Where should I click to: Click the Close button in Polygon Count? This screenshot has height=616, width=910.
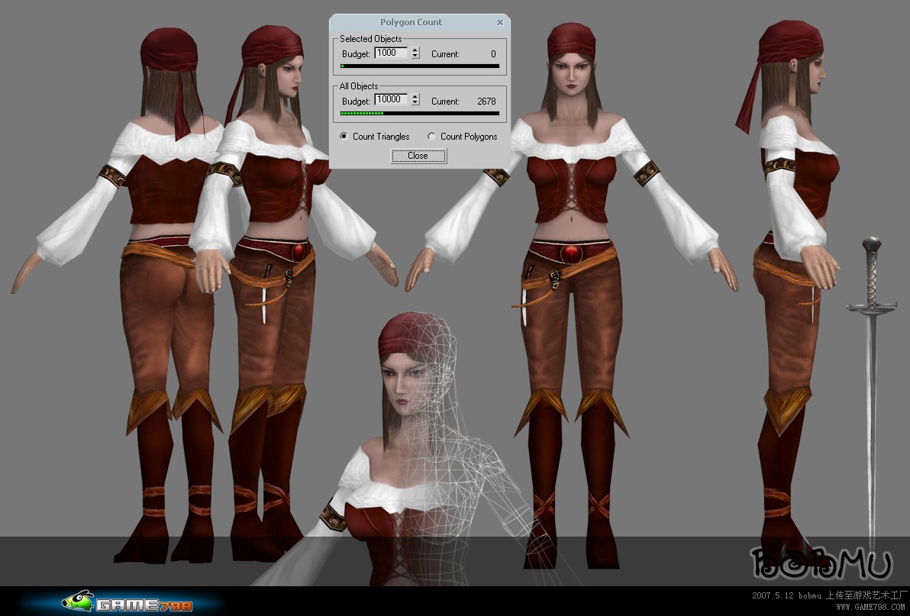(418, 156)
